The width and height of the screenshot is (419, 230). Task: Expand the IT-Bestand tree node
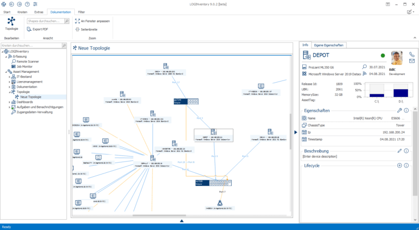[x=9, y=77]
